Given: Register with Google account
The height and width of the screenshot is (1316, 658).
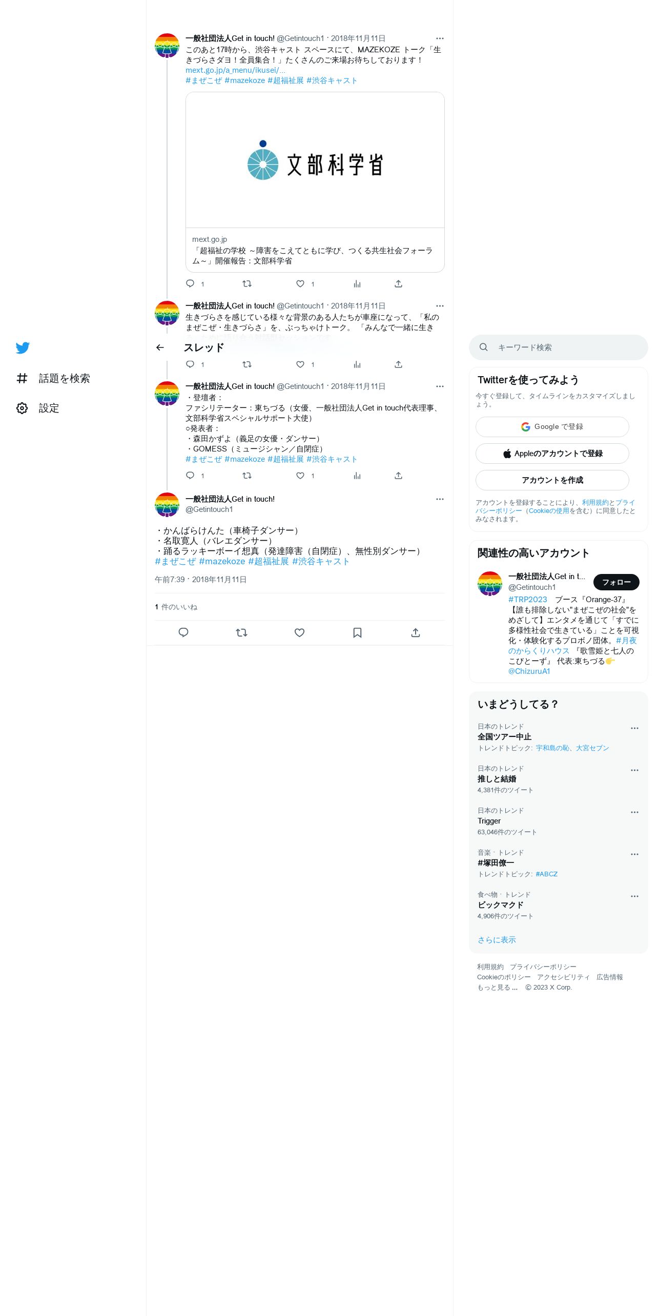Looking at the screenshot, I should pos(552,427).
